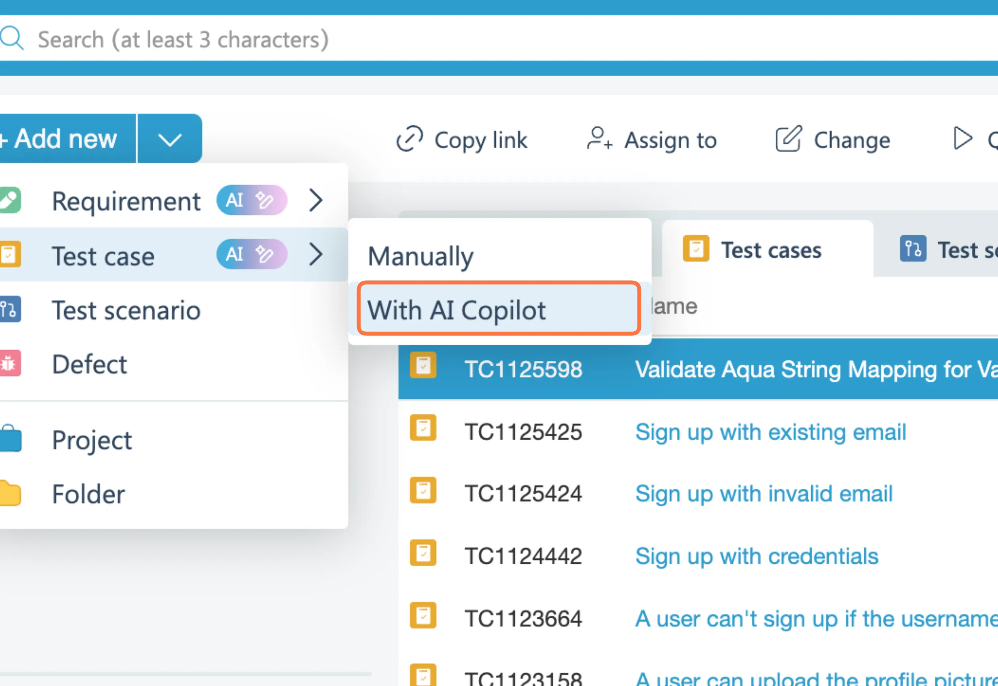This screenshot has height=686, width=998.
Task: Expand the Test case submenu chevron
Action: point(316,254)
